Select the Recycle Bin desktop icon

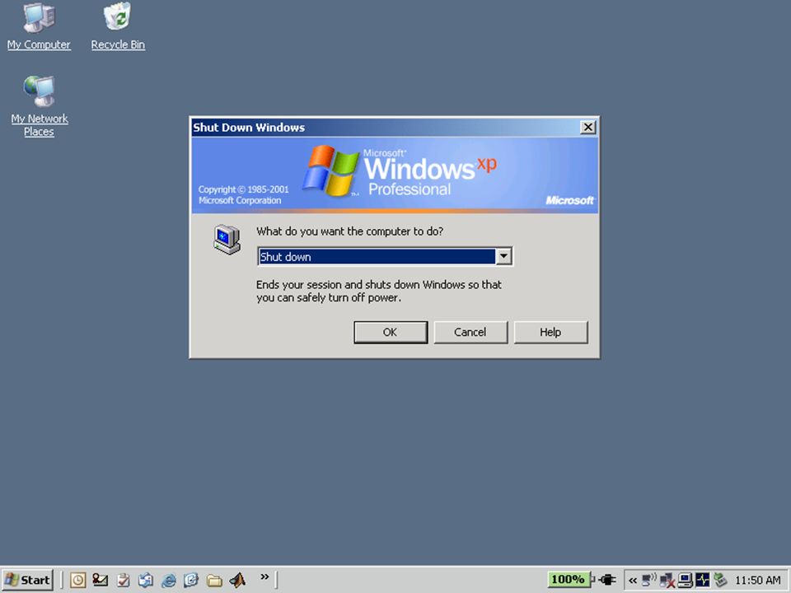[x=118, y=26]
